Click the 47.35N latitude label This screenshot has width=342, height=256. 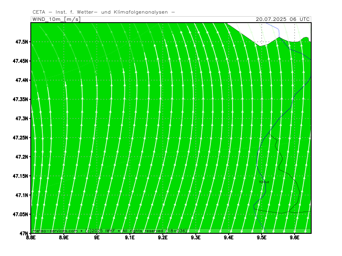(x=21, y=99)
